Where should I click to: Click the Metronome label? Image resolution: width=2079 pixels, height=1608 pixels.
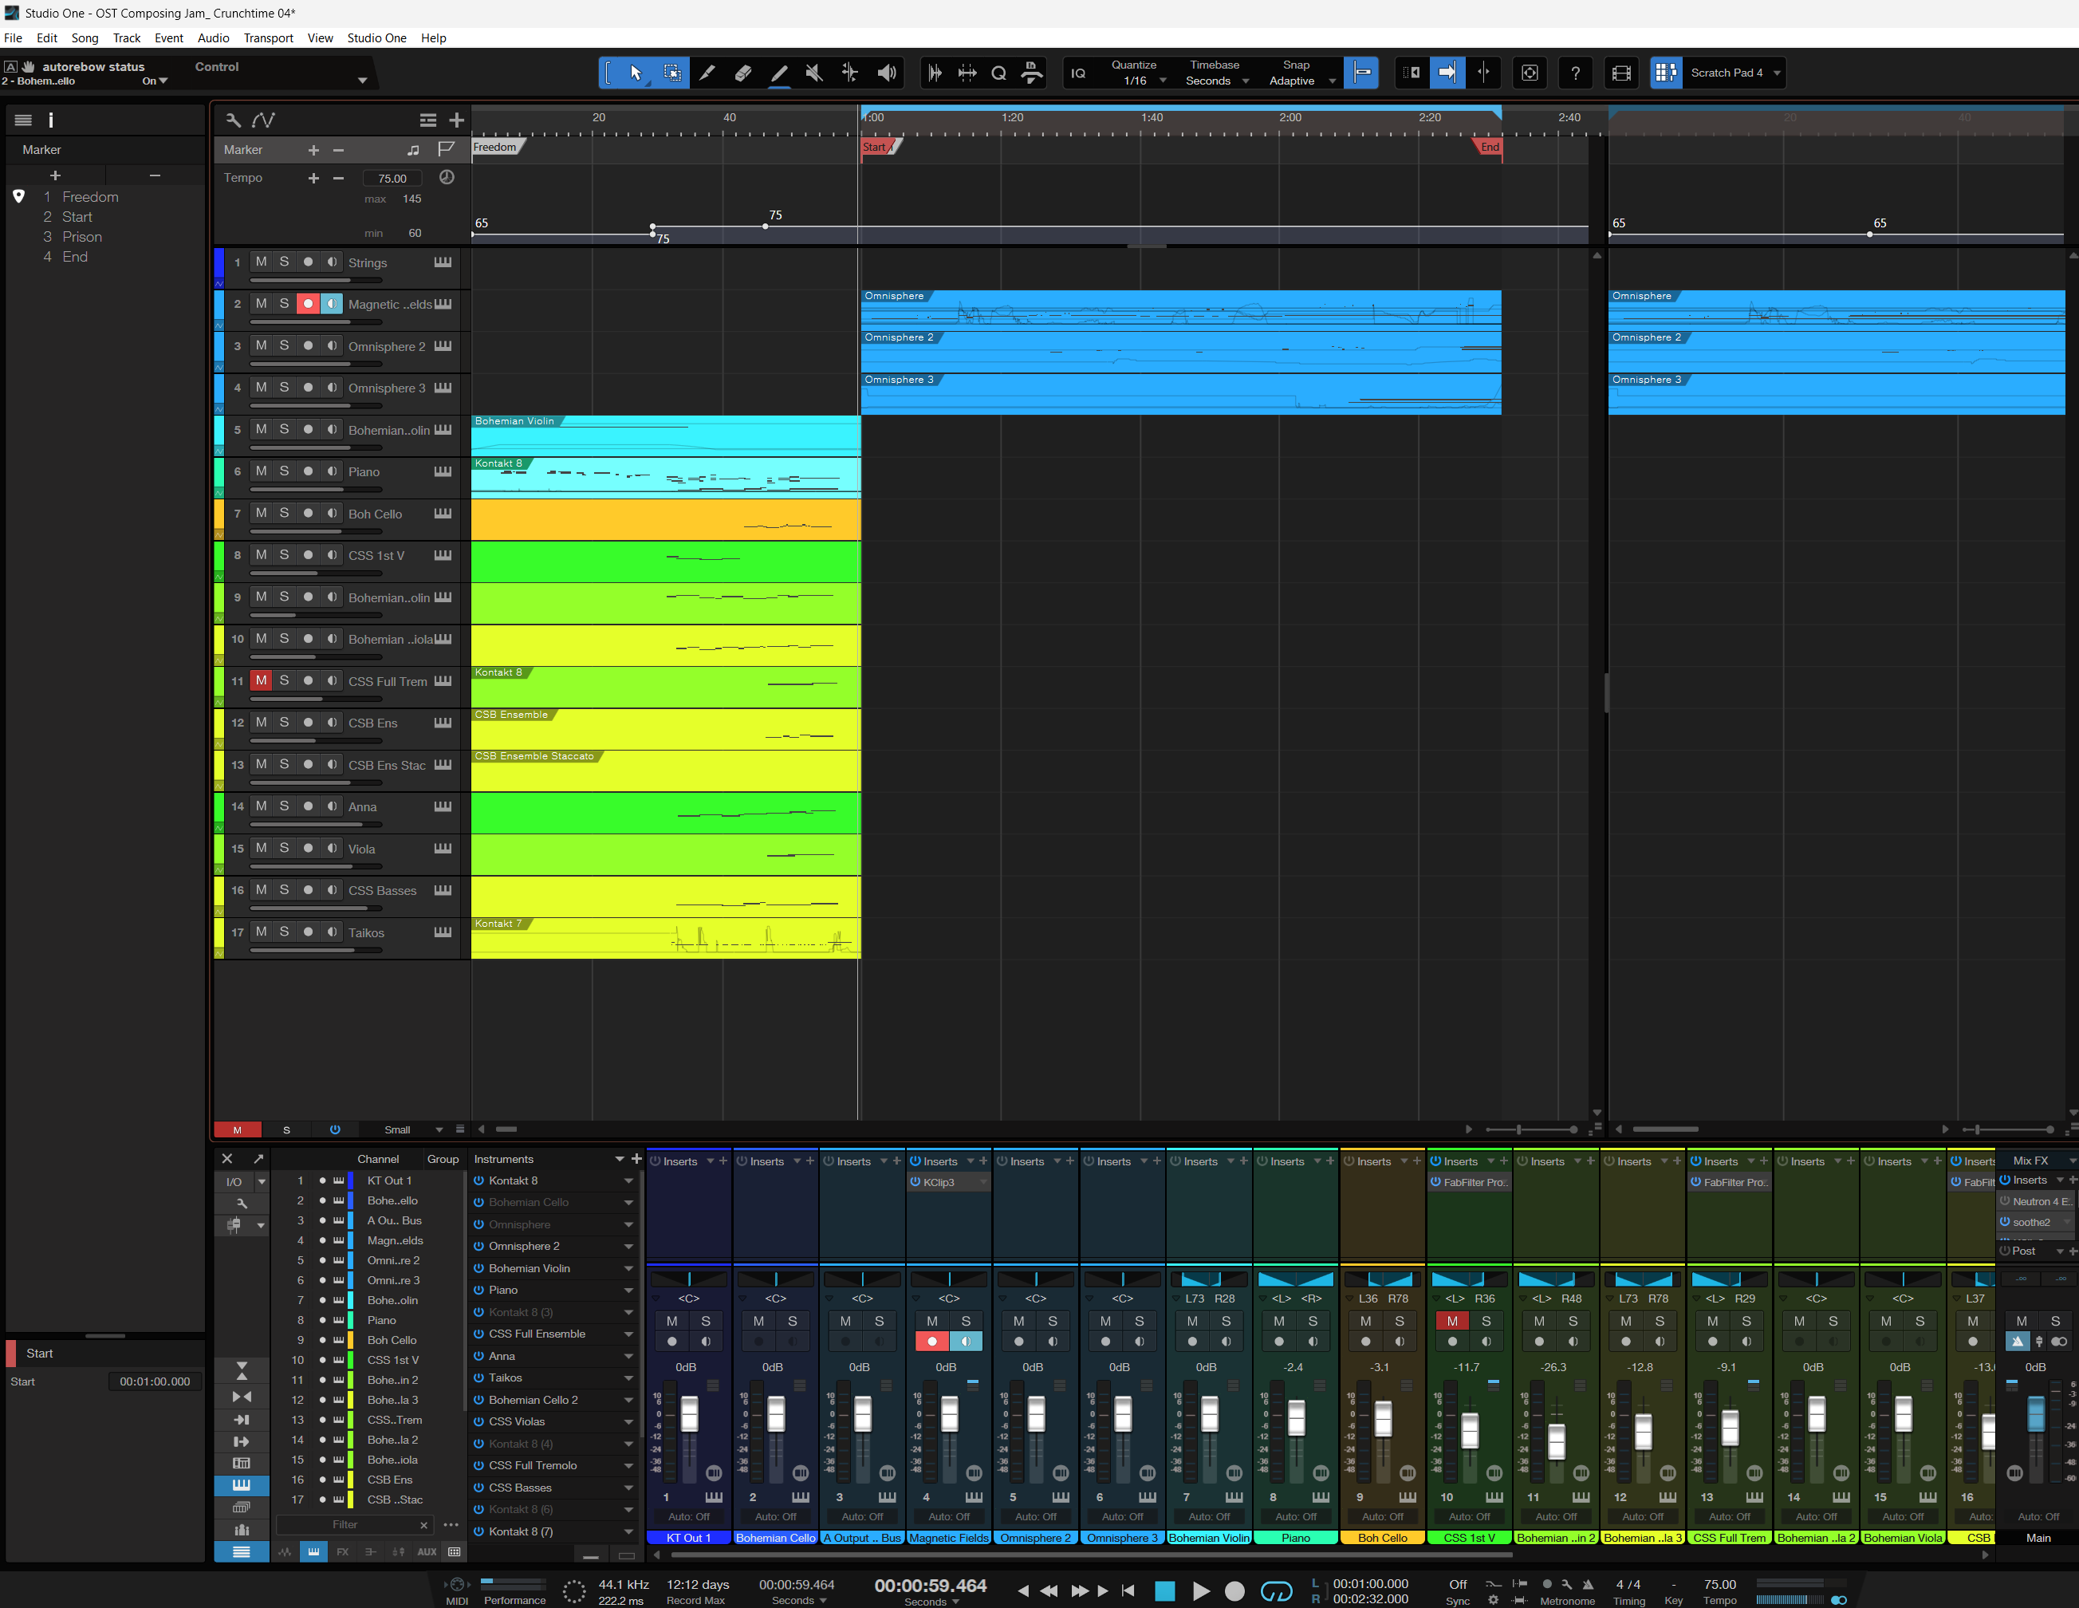click(1567, 1602)
